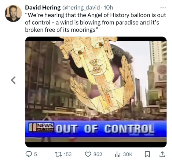Open the 10h timestamp link

tap(108, 8)
